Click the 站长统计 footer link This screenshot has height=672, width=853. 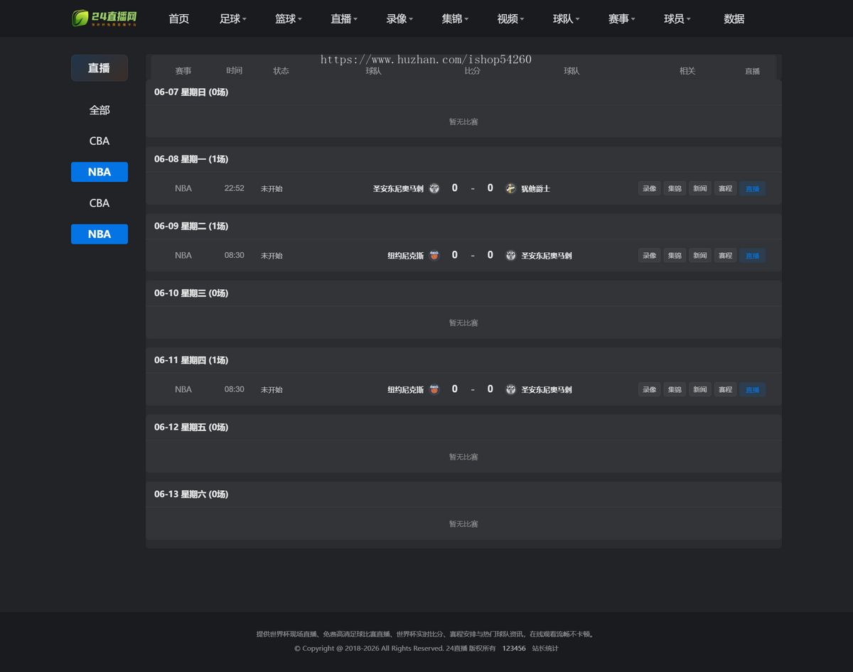coord(545,648)
